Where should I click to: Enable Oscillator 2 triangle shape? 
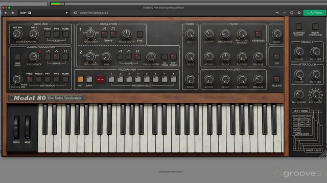129,57
